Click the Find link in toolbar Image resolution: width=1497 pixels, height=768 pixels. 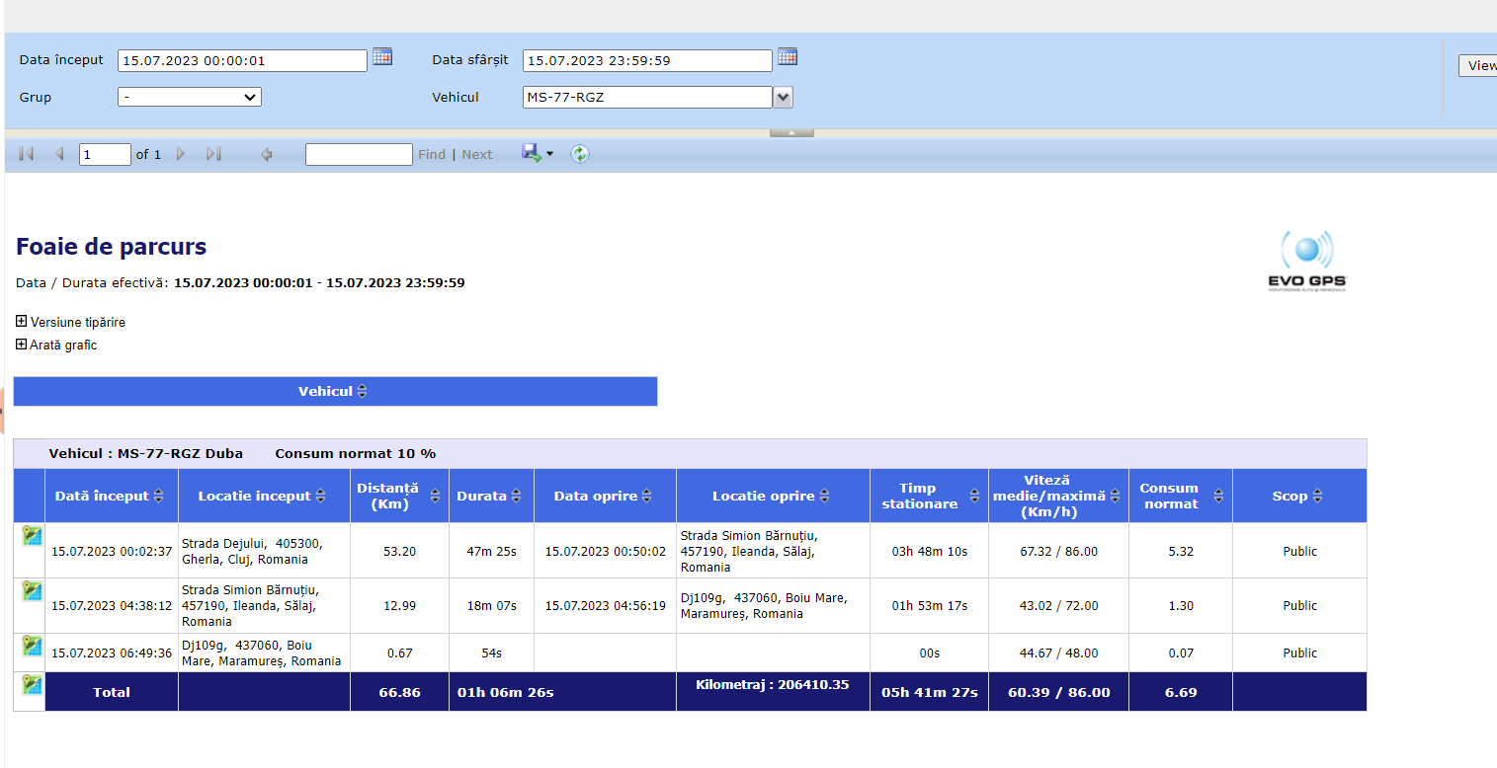[432, 155]
